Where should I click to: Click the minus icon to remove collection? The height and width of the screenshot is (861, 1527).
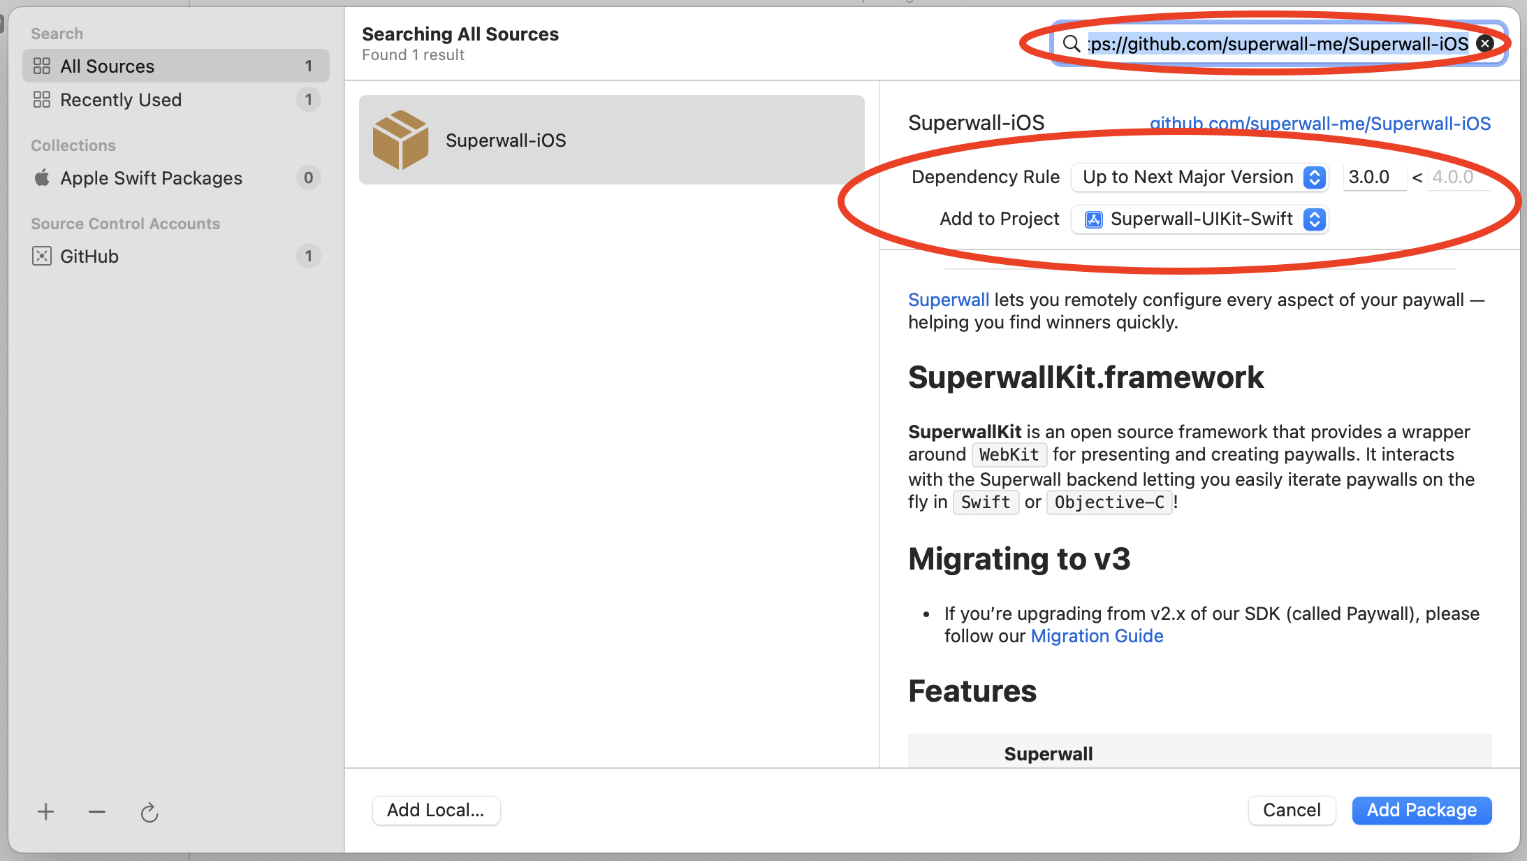pyautogui.click(x=97, y=811)
